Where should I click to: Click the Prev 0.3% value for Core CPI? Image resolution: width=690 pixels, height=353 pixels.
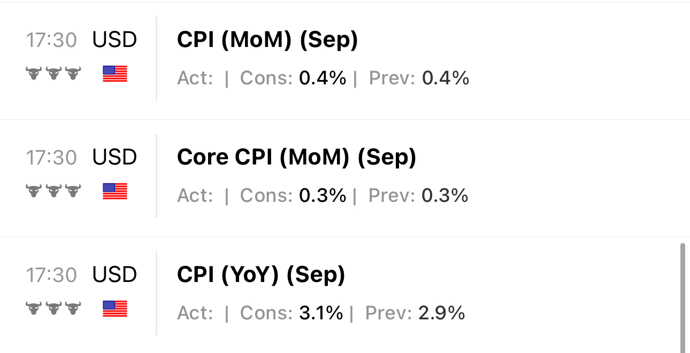point(445,196)
